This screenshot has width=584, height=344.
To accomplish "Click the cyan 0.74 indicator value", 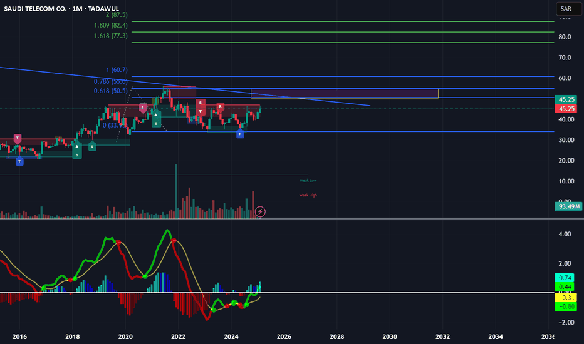I will tap(564, 278).
